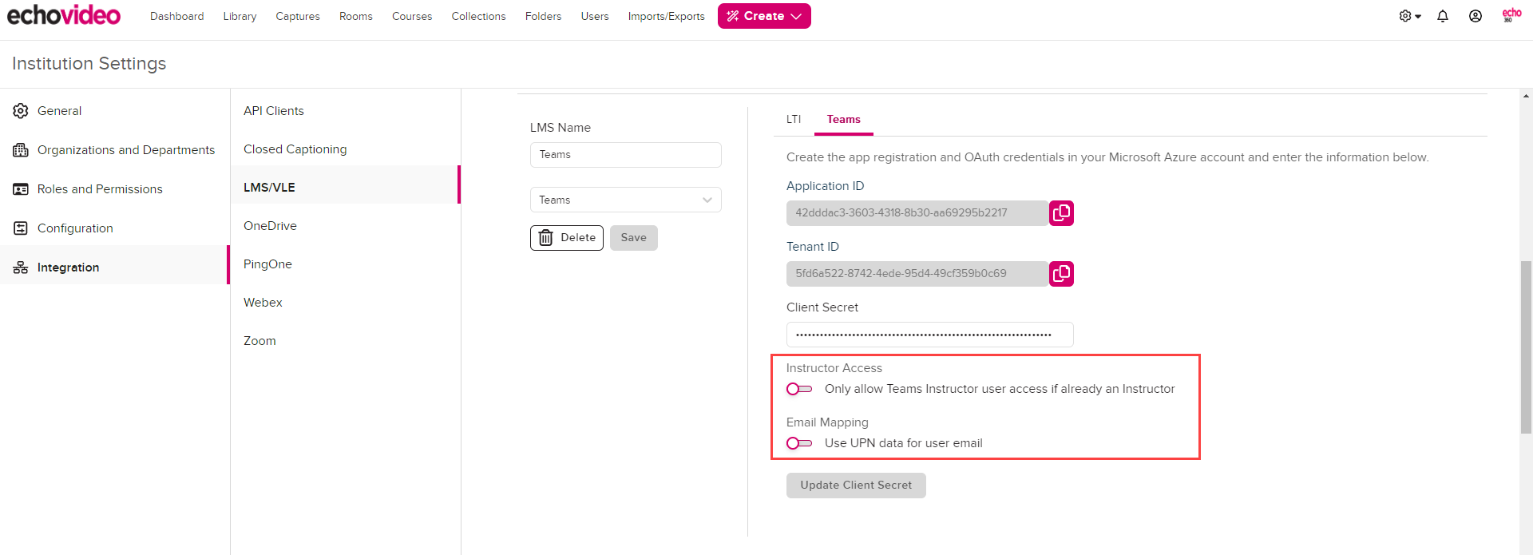Go to Courses in top navigation

(x=412, y=16)
